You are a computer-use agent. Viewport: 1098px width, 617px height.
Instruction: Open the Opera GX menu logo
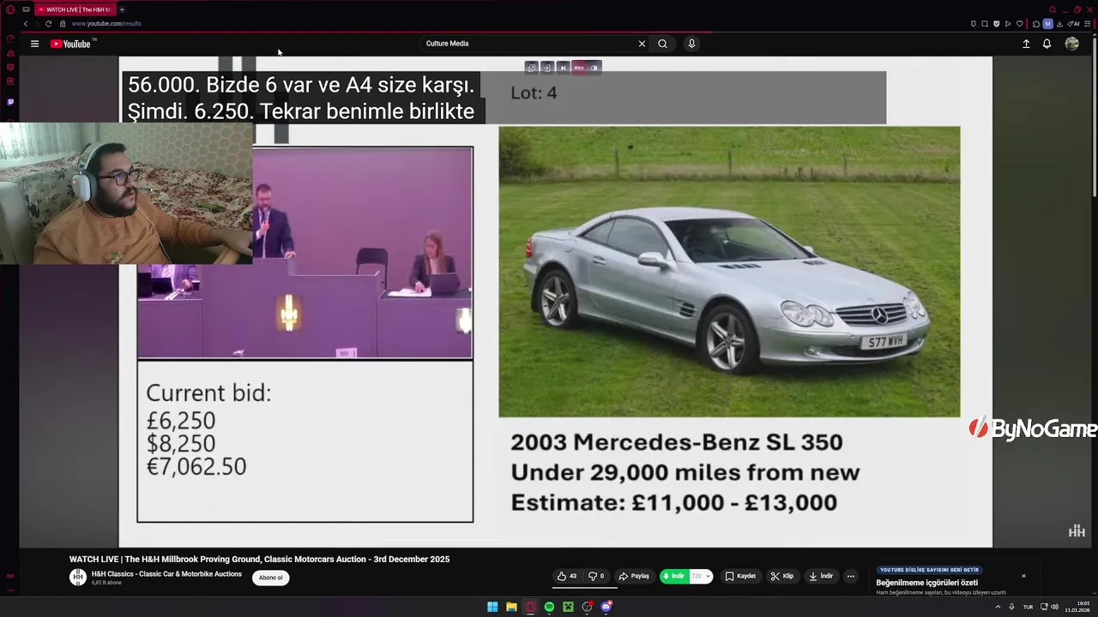coord(10,9)
